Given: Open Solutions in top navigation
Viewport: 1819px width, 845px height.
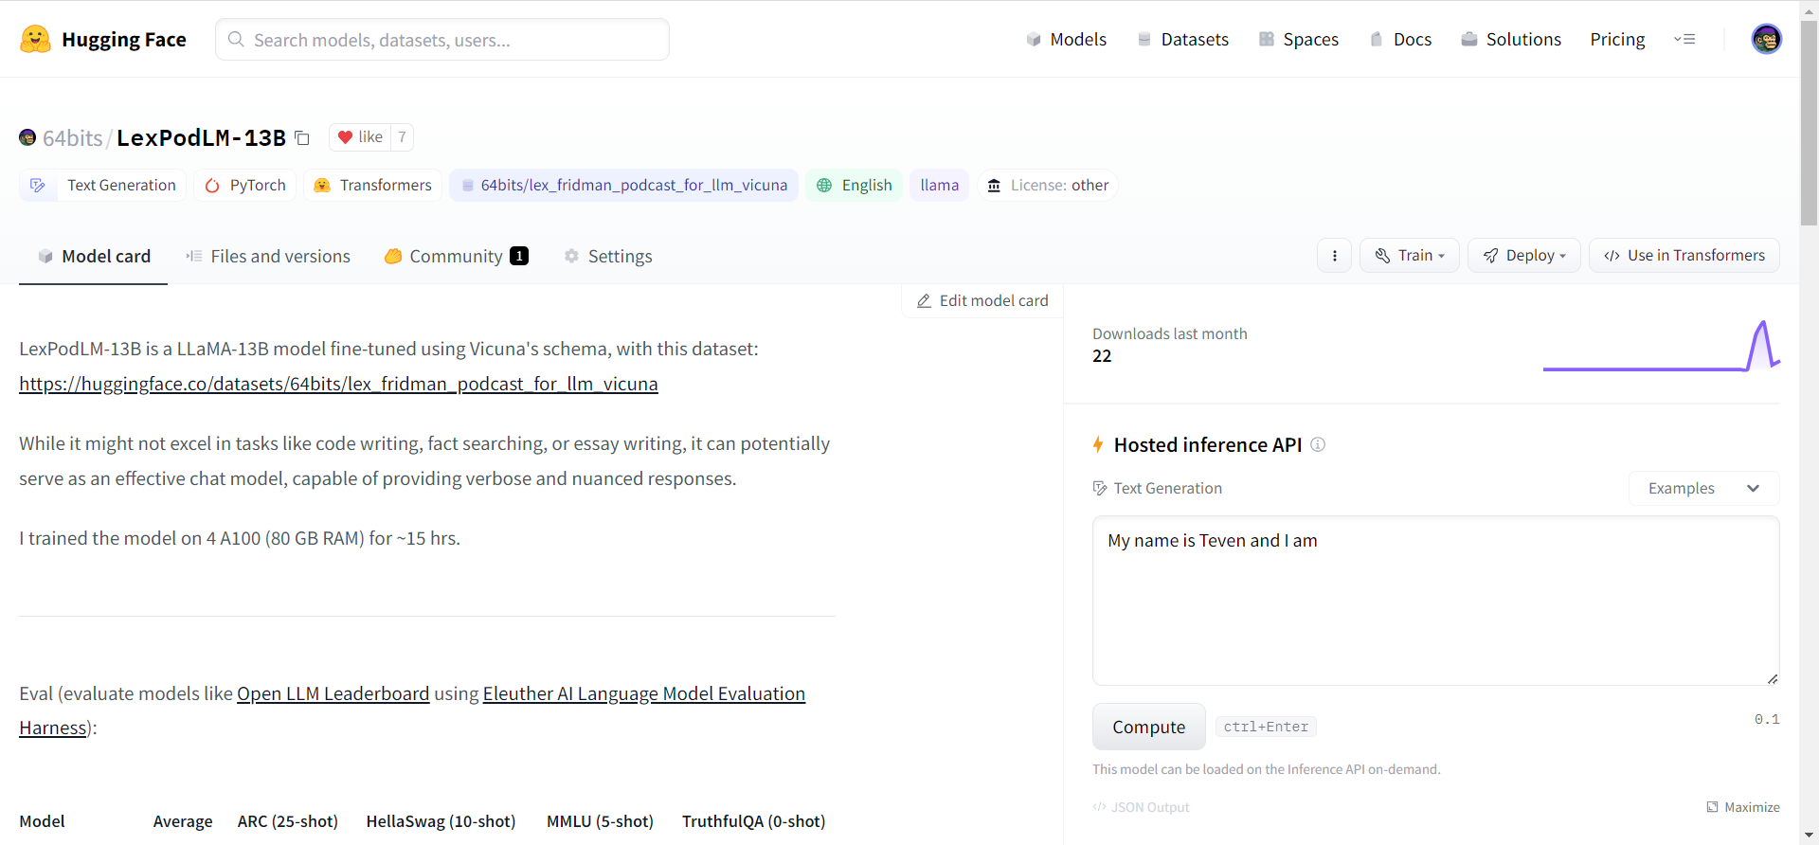Looking at the screenshot, I should [1511, 39].
